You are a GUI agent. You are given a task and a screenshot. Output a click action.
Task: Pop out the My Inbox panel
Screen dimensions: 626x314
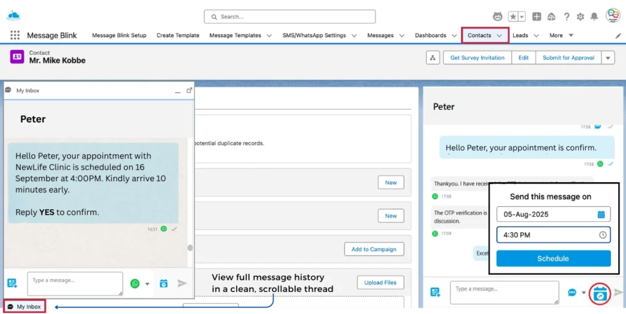(x=190, y=90)
